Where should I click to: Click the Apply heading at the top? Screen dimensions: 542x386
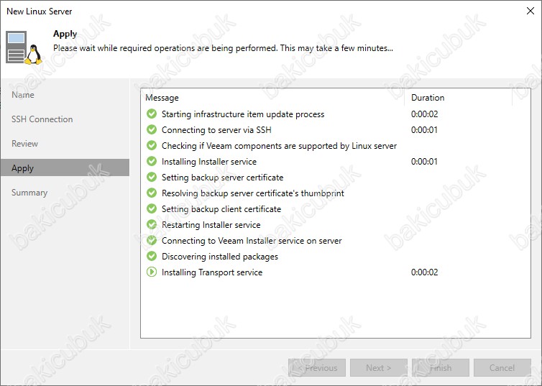pos(65,34)
